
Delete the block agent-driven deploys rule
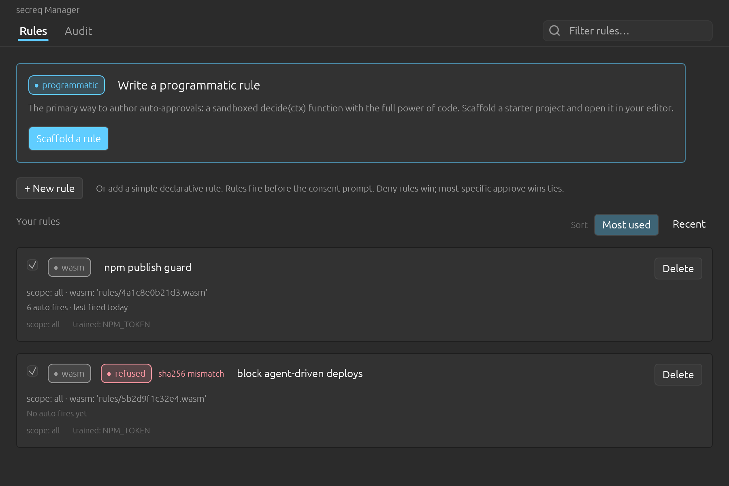tap(678, 375)
